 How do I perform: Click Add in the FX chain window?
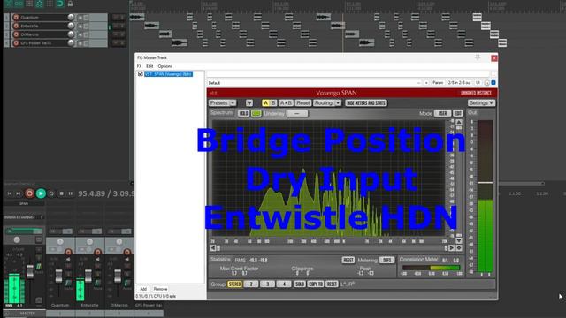pyautogui.click(x=143, y=289)
